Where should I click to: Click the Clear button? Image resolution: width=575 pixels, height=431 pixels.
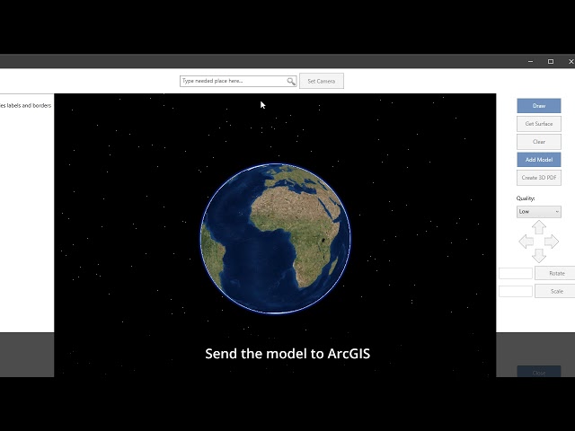click(x=539, y=142)
